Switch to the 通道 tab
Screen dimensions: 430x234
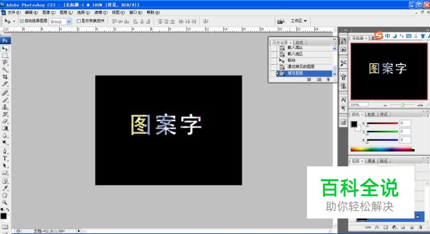(372, 161)
